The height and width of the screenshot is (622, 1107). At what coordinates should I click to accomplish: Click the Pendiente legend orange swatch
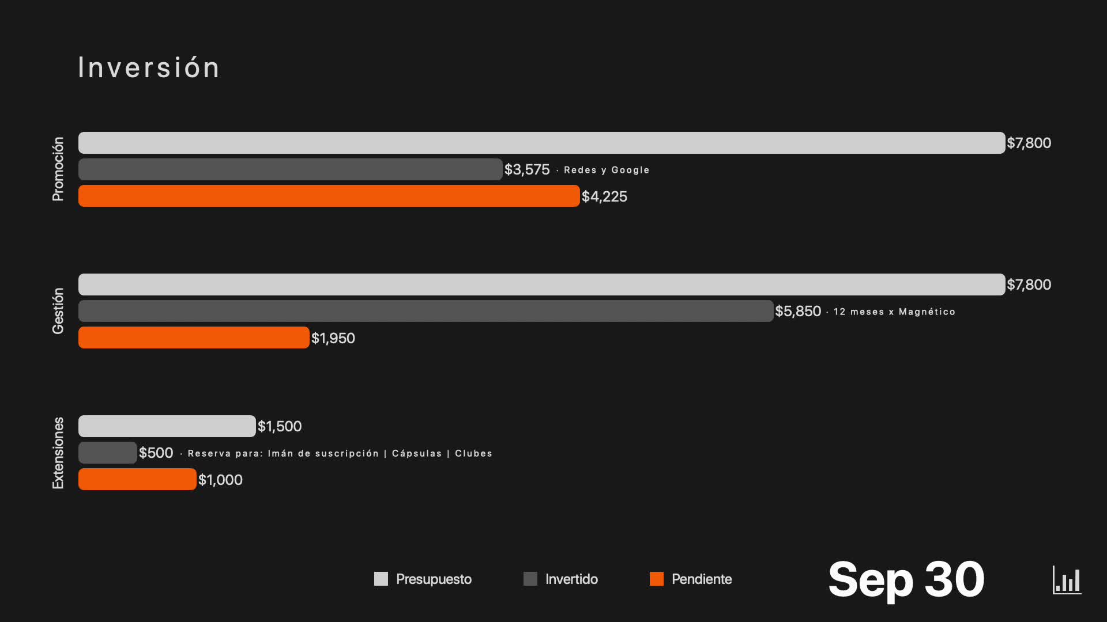point(657,579)
